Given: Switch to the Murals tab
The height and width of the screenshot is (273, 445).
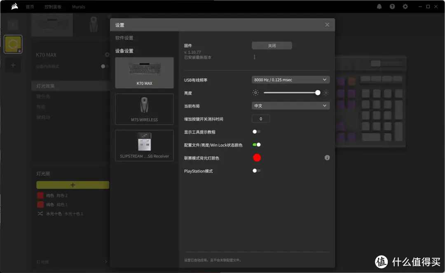Looking at the screenshot, I should 78,7.
